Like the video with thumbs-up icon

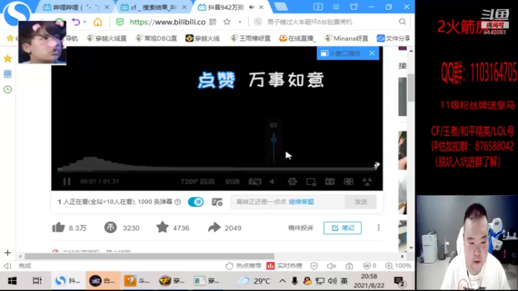coord(58,228)
